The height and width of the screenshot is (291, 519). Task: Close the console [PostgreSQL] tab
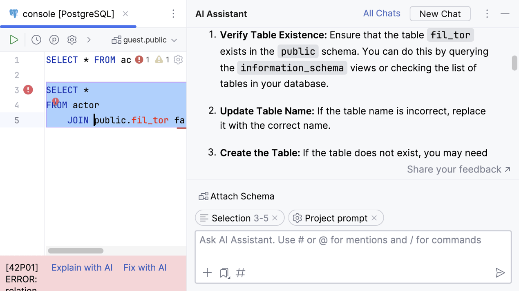point(125,14)
